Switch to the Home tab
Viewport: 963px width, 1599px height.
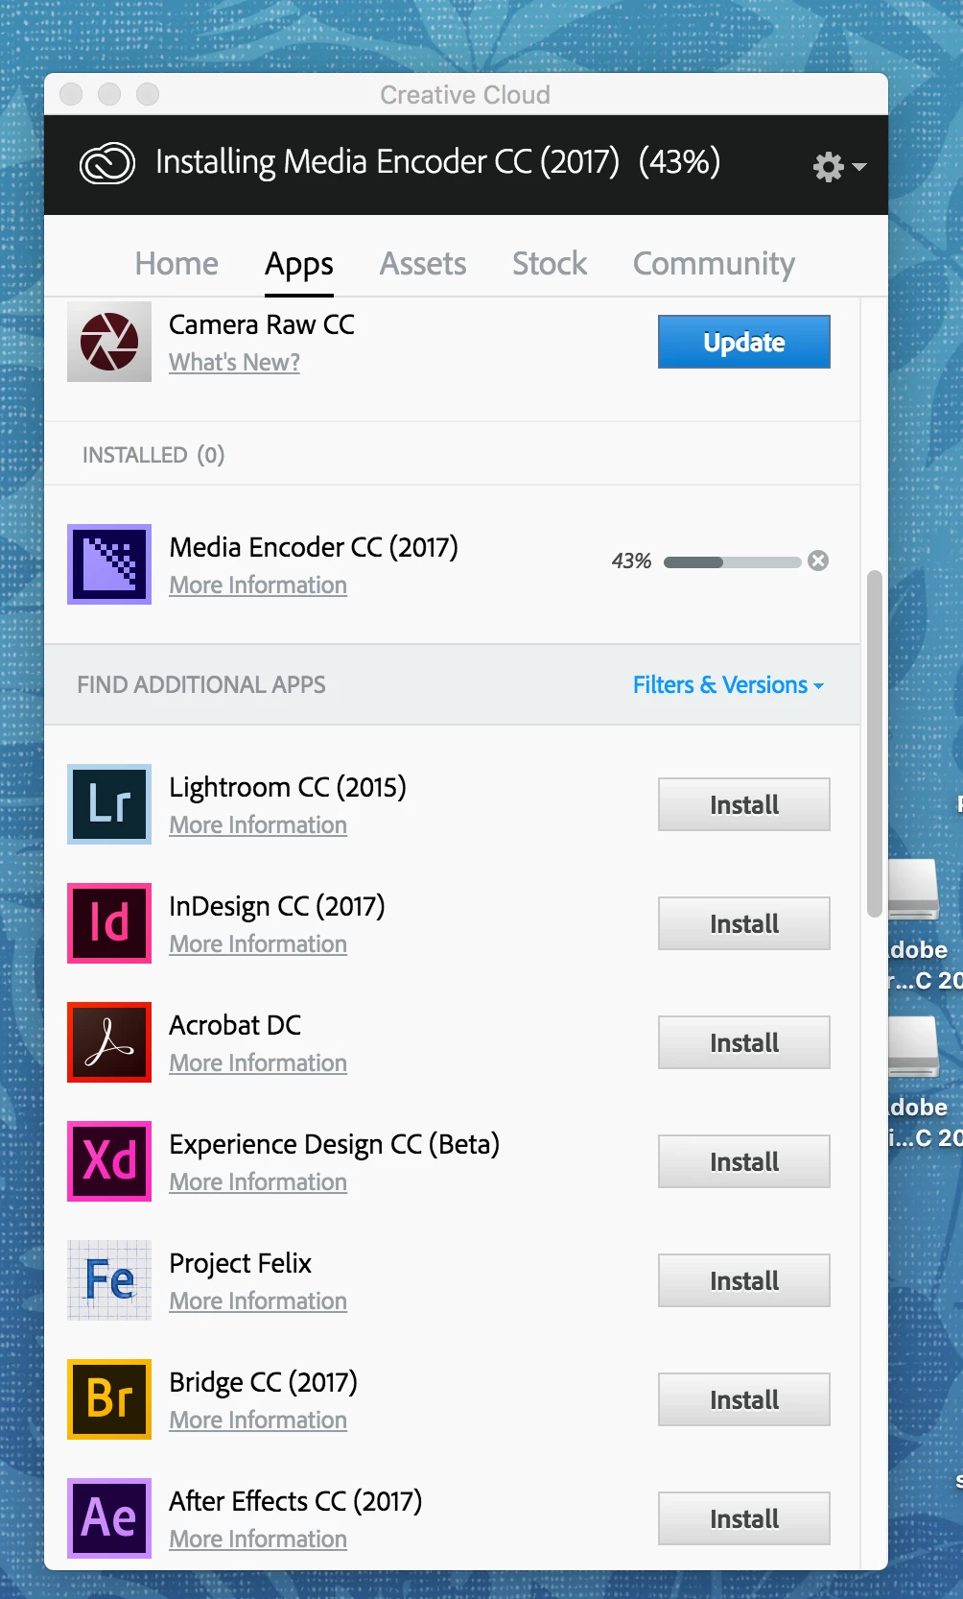pyautogui.click(x=176, y=263)
